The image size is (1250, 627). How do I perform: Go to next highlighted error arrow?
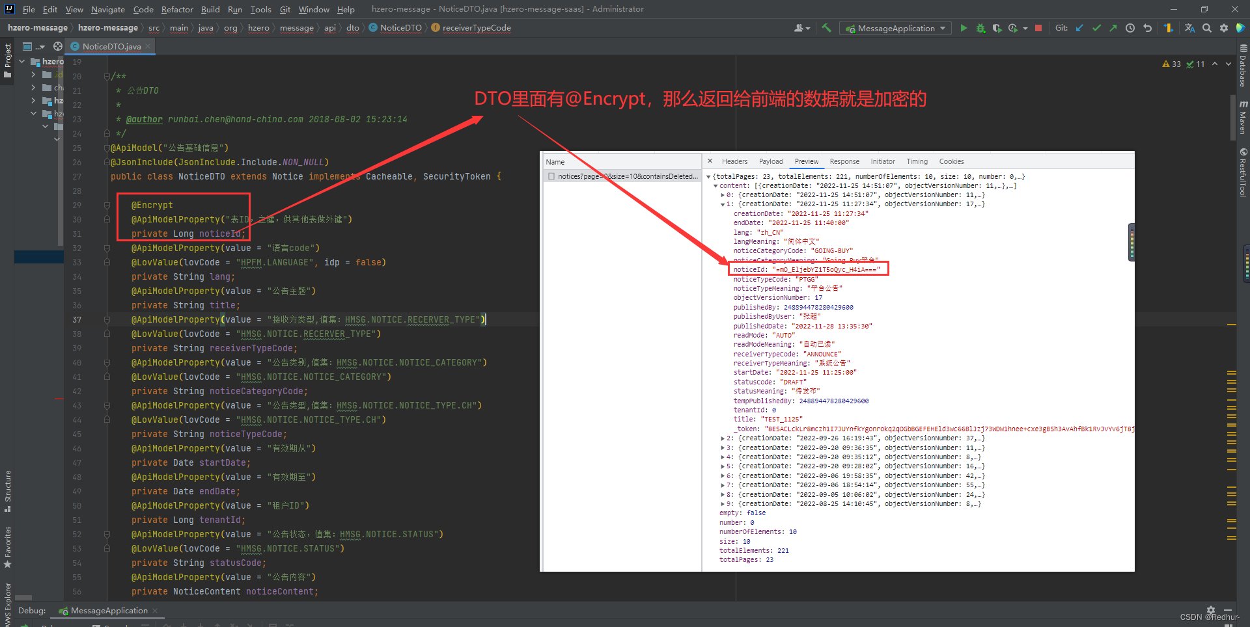click(x=1229, y=64)
